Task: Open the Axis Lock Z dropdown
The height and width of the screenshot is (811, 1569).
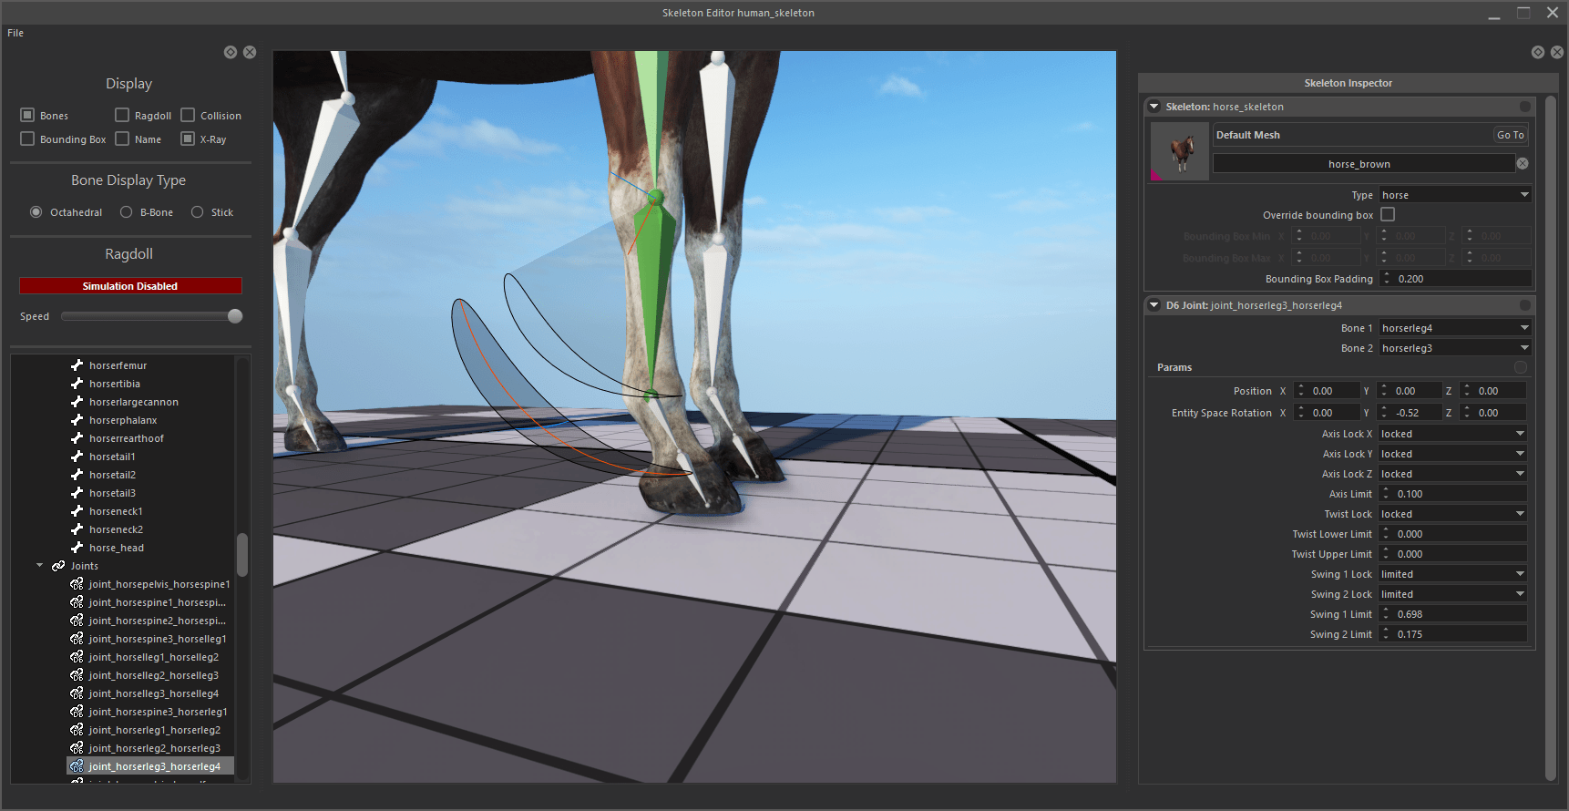Action: [x=1452, y=474]
